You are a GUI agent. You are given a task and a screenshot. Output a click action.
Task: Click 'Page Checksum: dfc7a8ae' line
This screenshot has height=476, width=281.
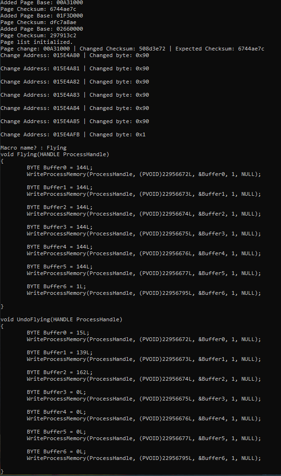pyautogui.click(x=38, y=23)
